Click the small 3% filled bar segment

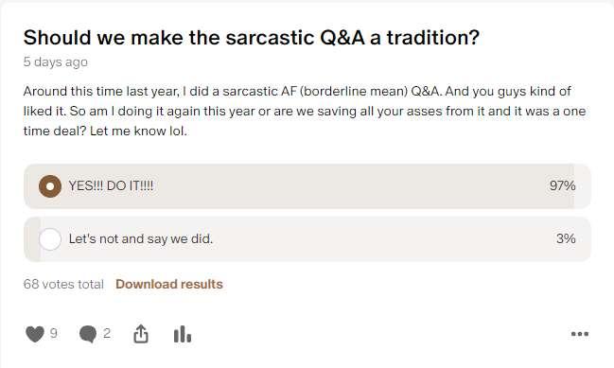click(32, 238)
